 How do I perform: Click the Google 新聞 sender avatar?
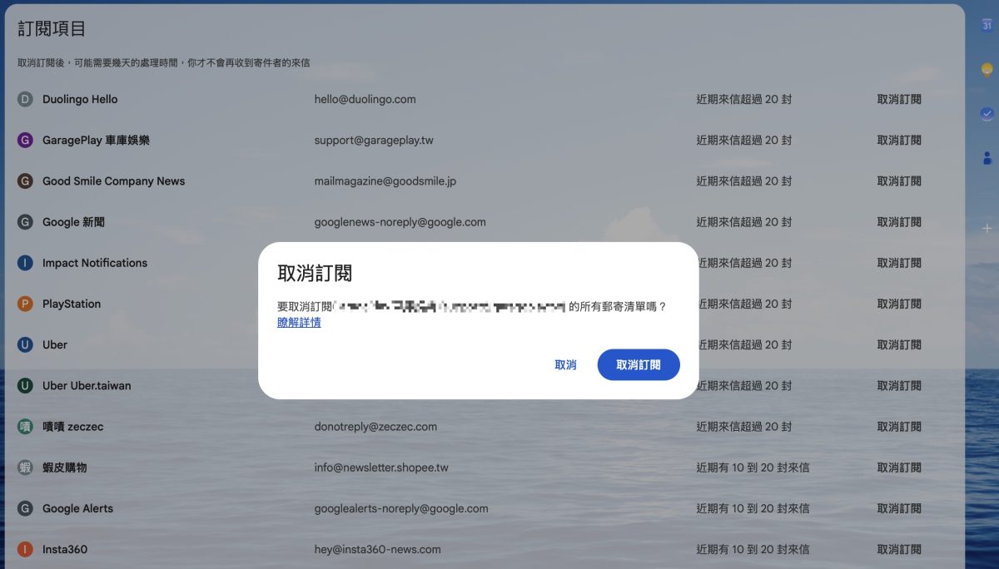(x=25, y=222)
